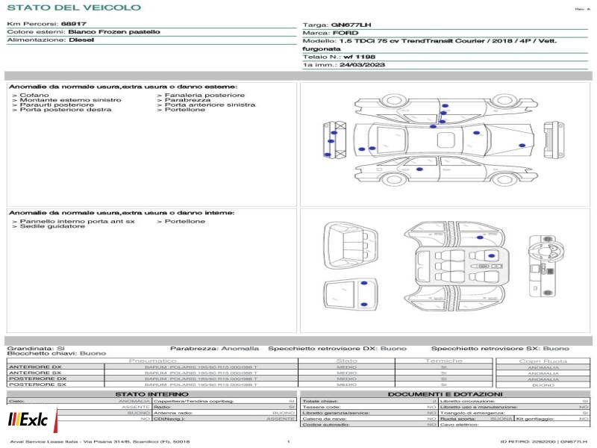Image resolution: width=597 pixels, height=448 pixels.
Task: Click the Fanaleria posteriore item
Action: pyautogui.click(x=204, y=95)
